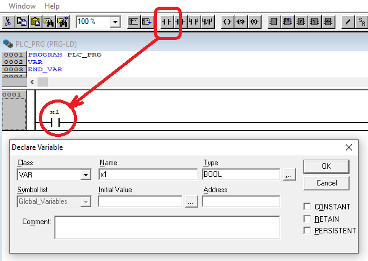Open the Window menu
368x261 pixels.
click(x=22, y=6)
